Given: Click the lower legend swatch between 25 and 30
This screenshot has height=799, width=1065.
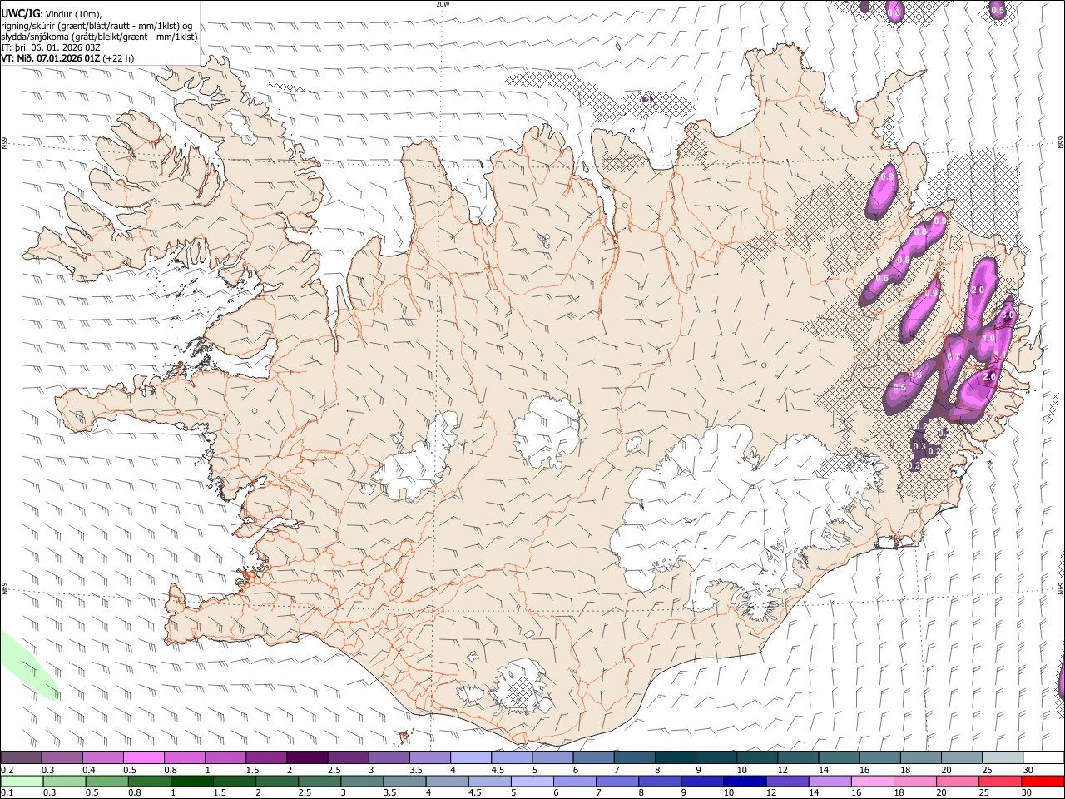Looking at the screenshot, I should click(998, 781).
